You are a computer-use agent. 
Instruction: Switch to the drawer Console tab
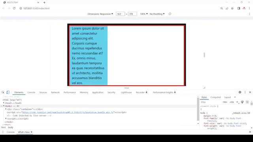click(x=11, y=132)
